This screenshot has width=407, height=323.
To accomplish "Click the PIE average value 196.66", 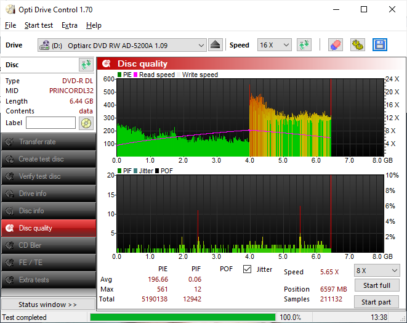I will (158, 279).
